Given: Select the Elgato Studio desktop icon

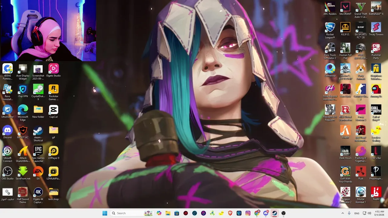Looking at the screenshot, I should tap(53, 71).
